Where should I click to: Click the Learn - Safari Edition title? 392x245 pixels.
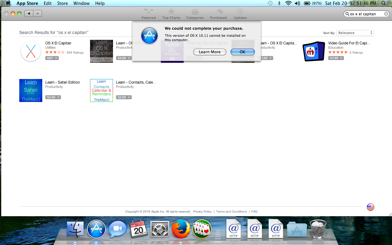(62, 82)
